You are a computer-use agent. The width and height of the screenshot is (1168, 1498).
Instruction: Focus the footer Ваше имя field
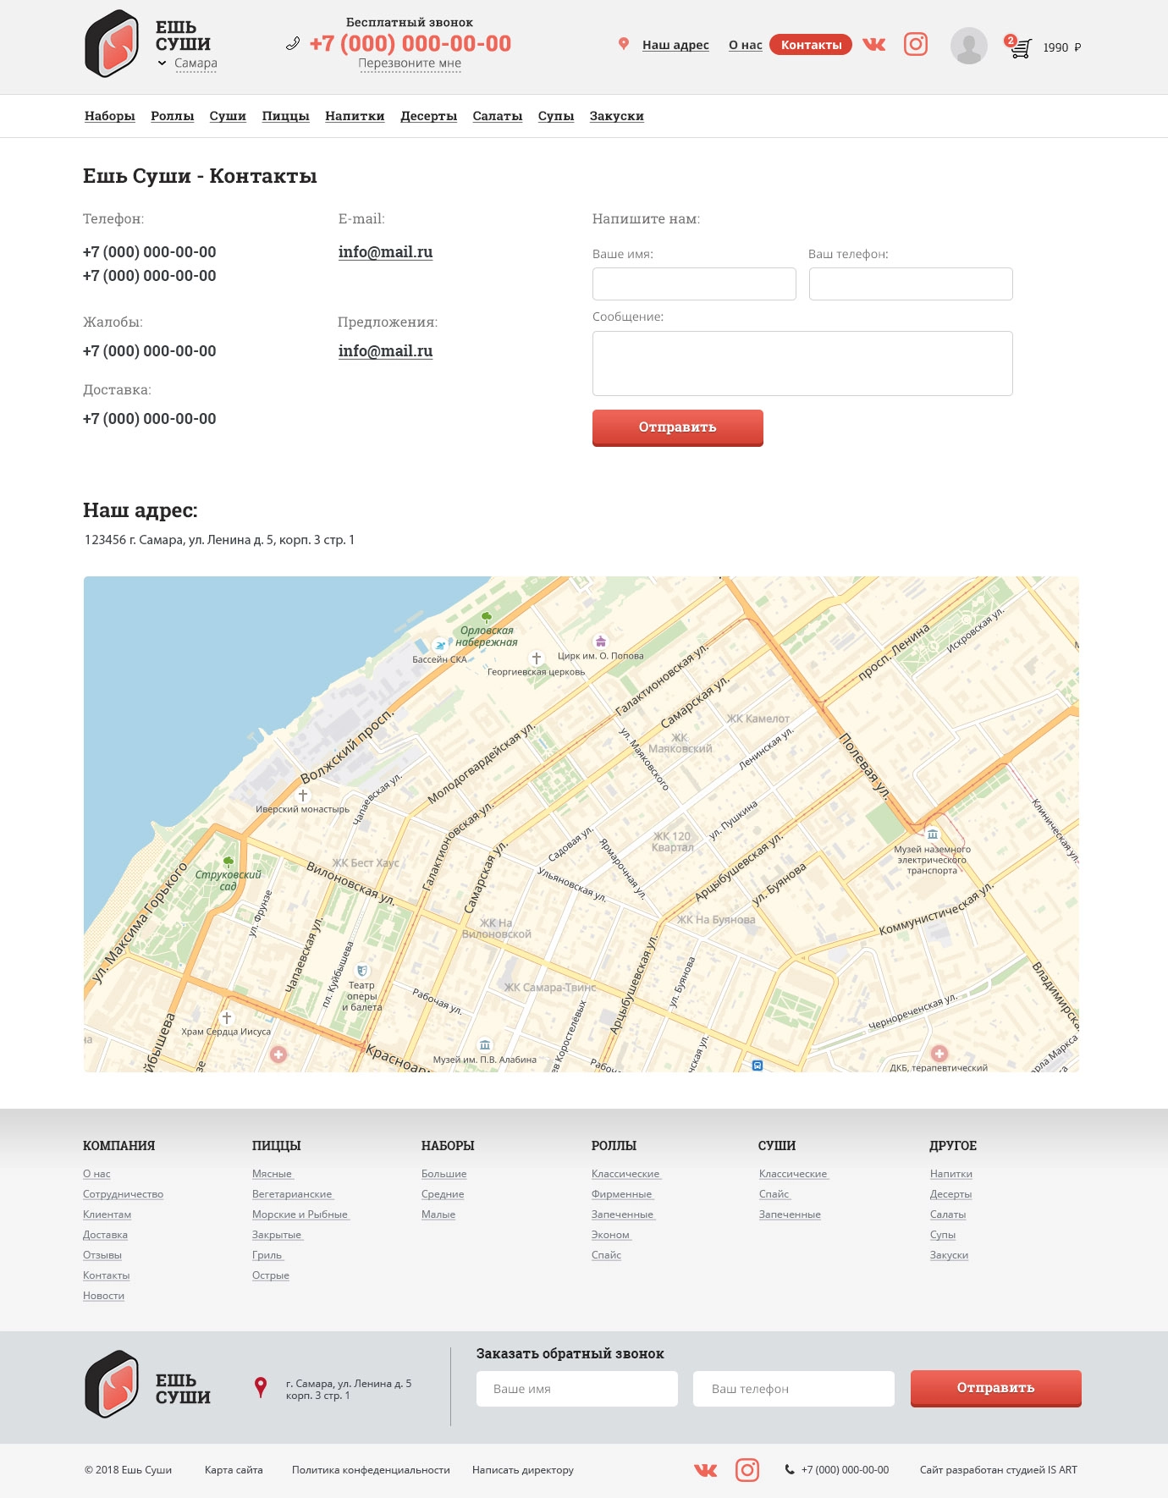577,1389
